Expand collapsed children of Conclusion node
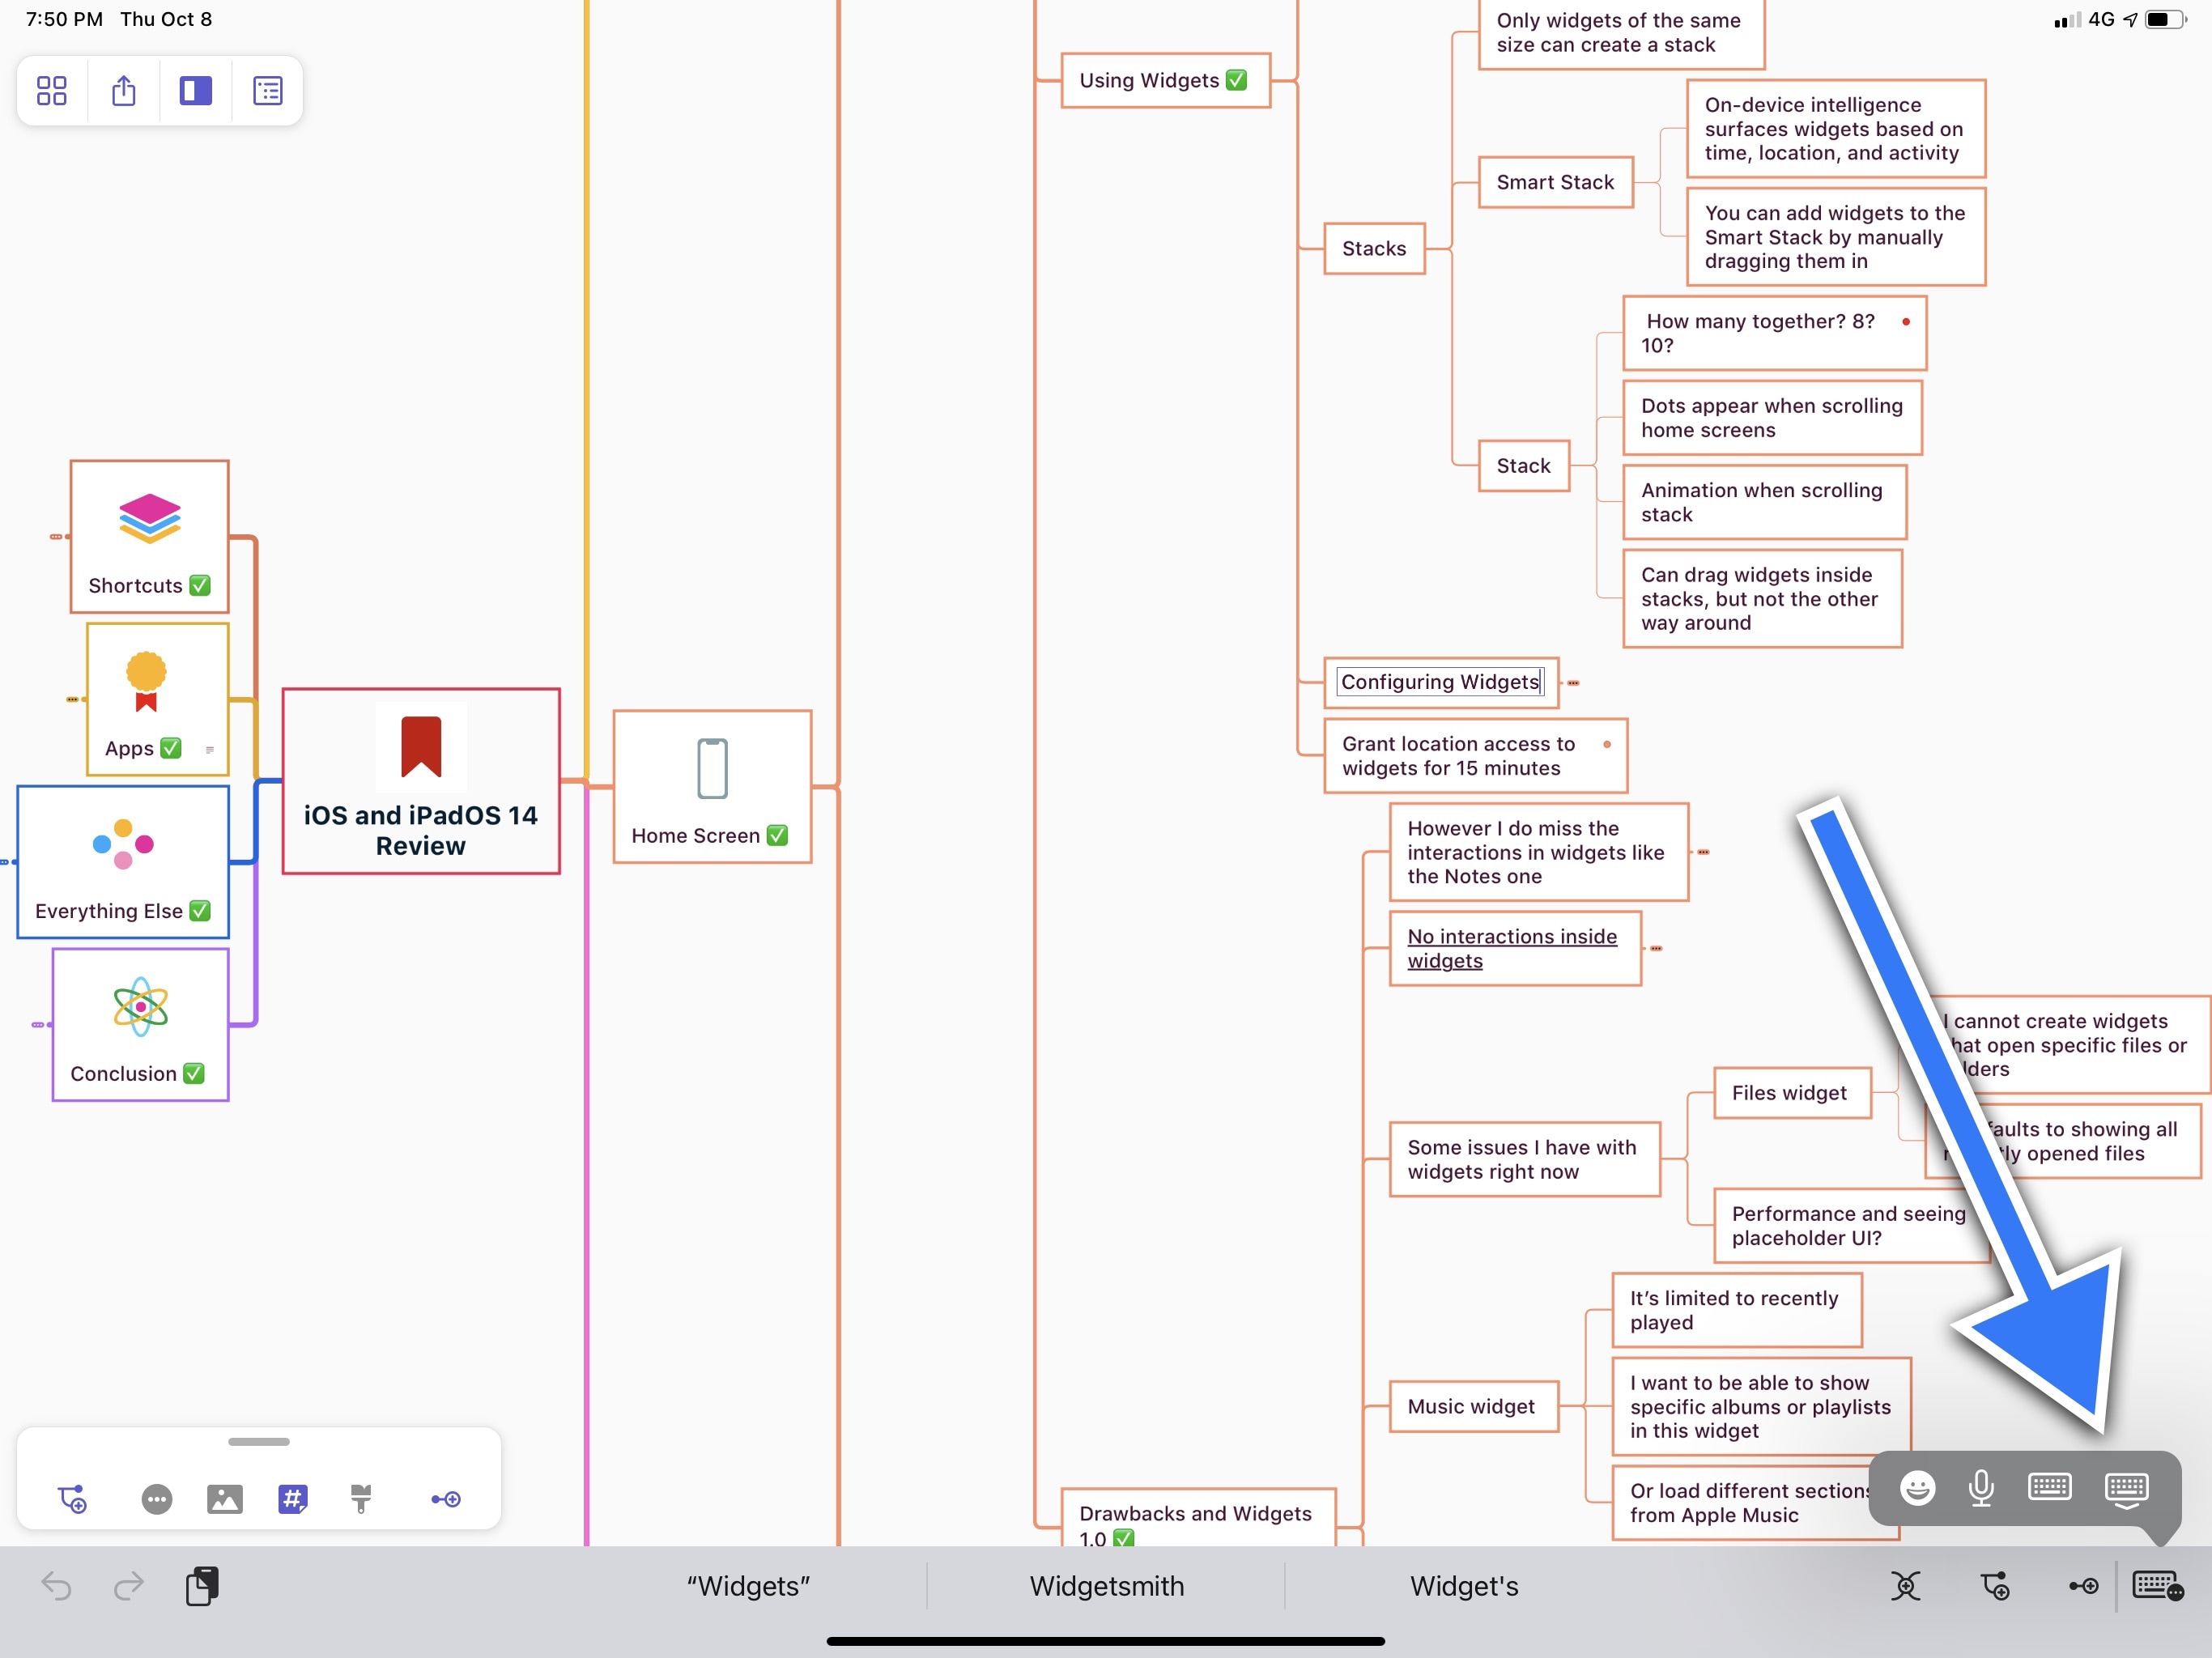This screenshot has width=2212, height=1658. [x=40, y=1025]
